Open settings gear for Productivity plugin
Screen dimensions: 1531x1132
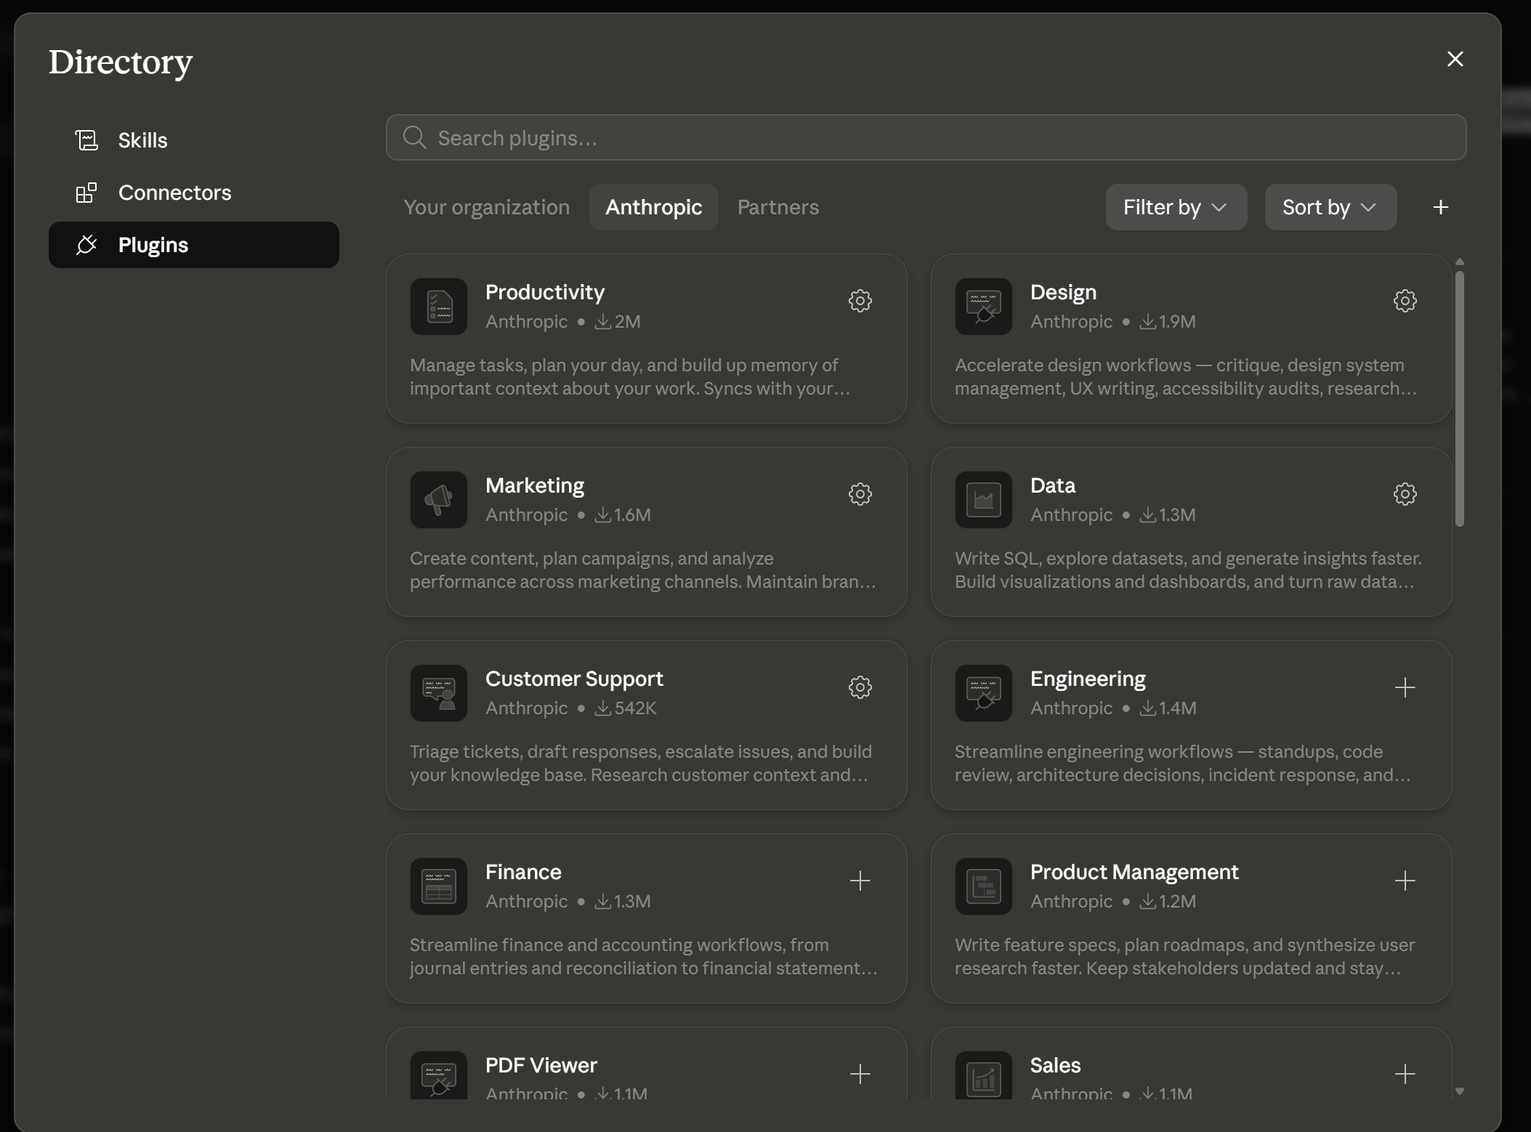(x=860, y=301)
